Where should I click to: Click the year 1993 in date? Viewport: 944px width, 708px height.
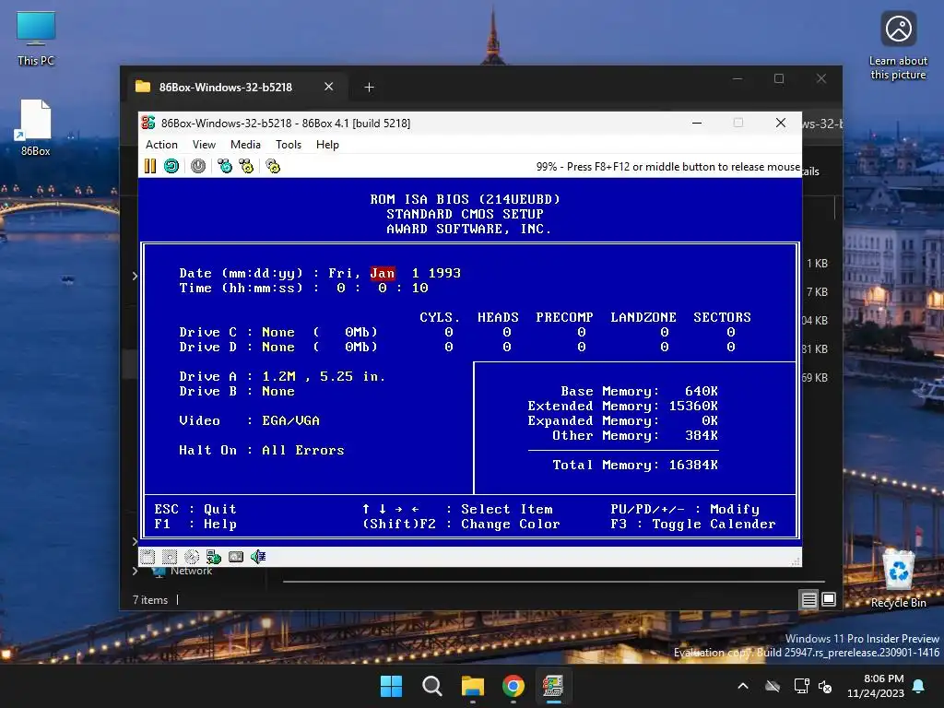coord(444,273)
